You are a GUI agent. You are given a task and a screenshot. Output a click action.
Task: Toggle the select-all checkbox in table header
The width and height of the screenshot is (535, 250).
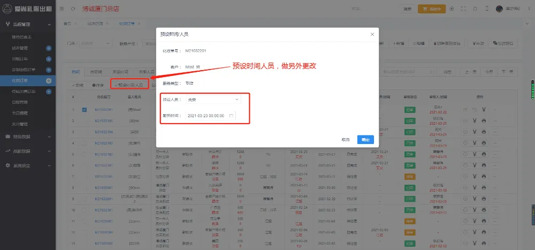[x=85, y=97]
